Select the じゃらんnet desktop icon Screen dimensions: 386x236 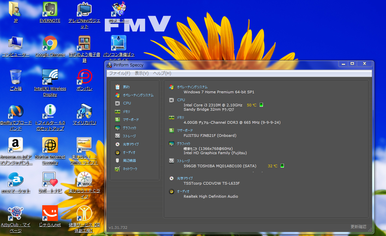[50, 216]
